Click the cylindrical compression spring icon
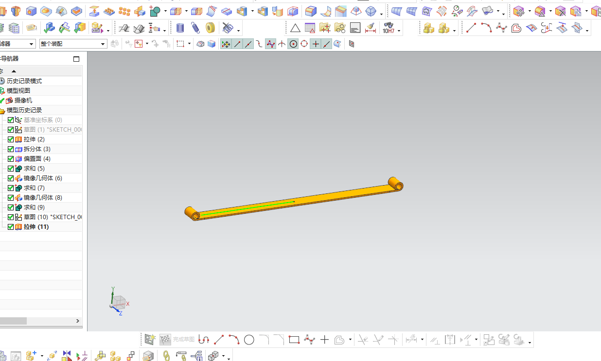This screenshot has height=361, width=601. click(180, 28)
